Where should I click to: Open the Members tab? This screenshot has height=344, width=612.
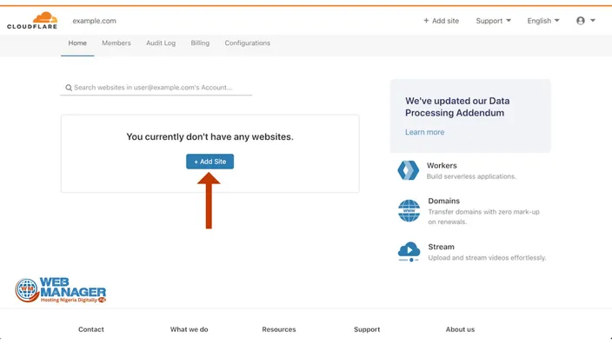(x=116, y=43)
